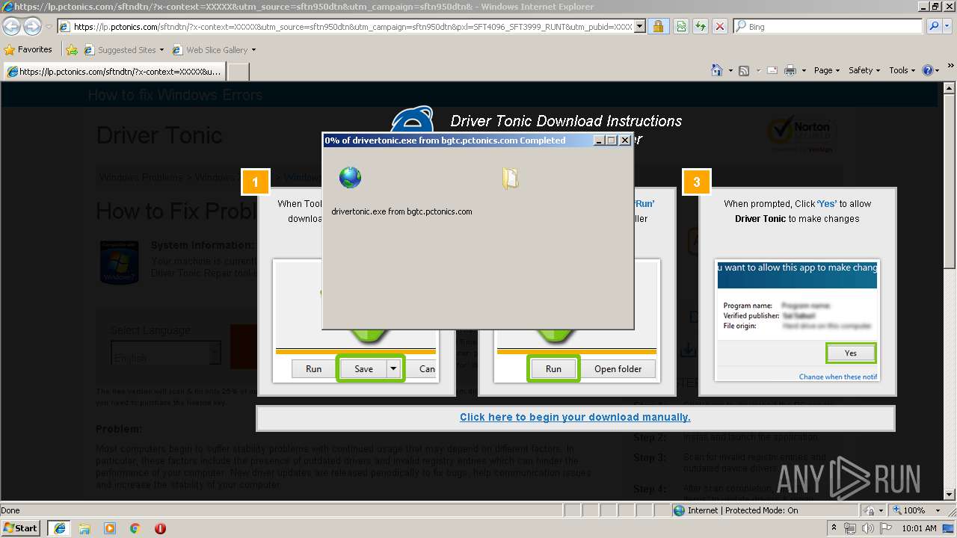Viewport: 957px width, 538px height.
Task: Open search provider dropdown arrow
Action: (947, 27)
